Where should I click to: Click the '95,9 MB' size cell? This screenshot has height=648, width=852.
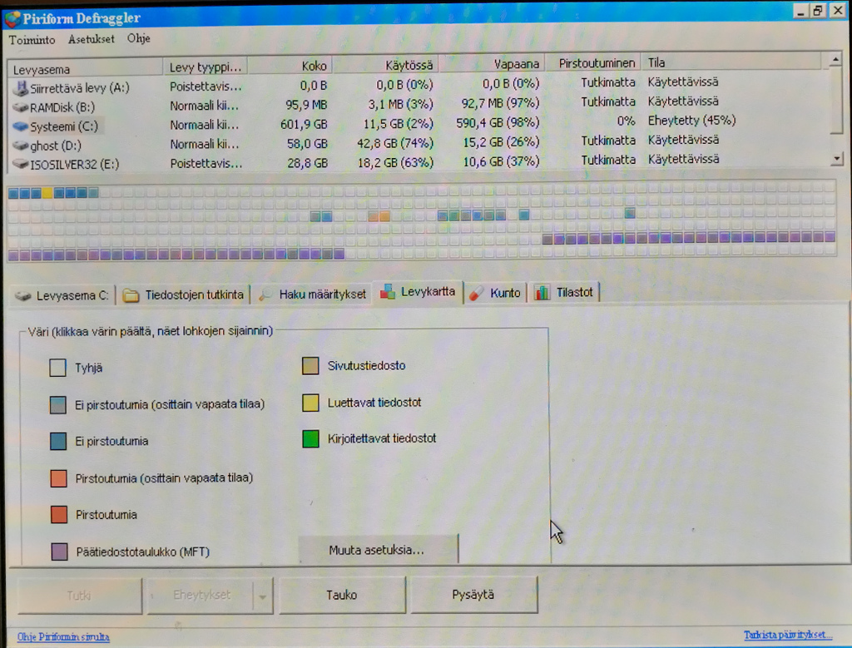(x=306, y=104)
